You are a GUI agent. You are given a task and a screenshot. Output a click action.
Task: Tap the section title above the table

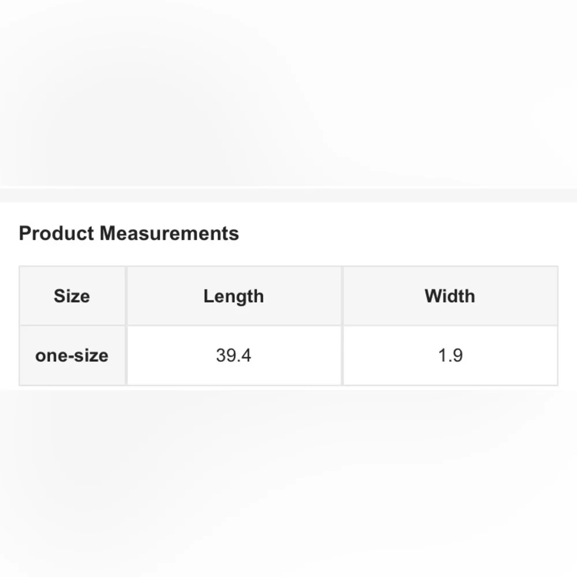tap(129, 233)
